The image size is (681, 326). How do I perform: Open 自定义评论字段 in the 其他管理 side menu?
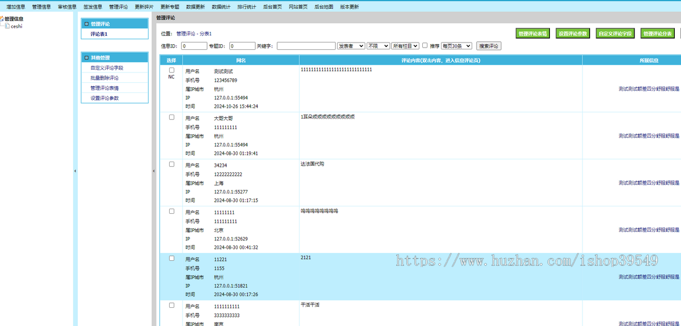(x=107, y=67)
